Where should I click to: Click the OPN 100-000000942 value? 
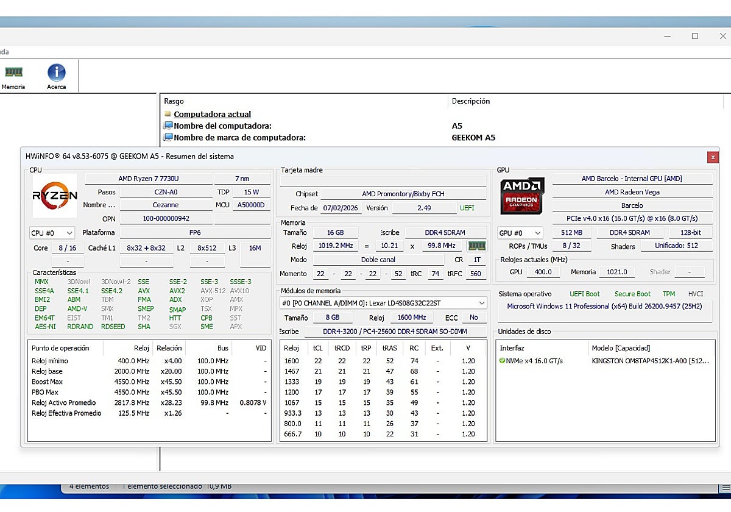point(166,218)
